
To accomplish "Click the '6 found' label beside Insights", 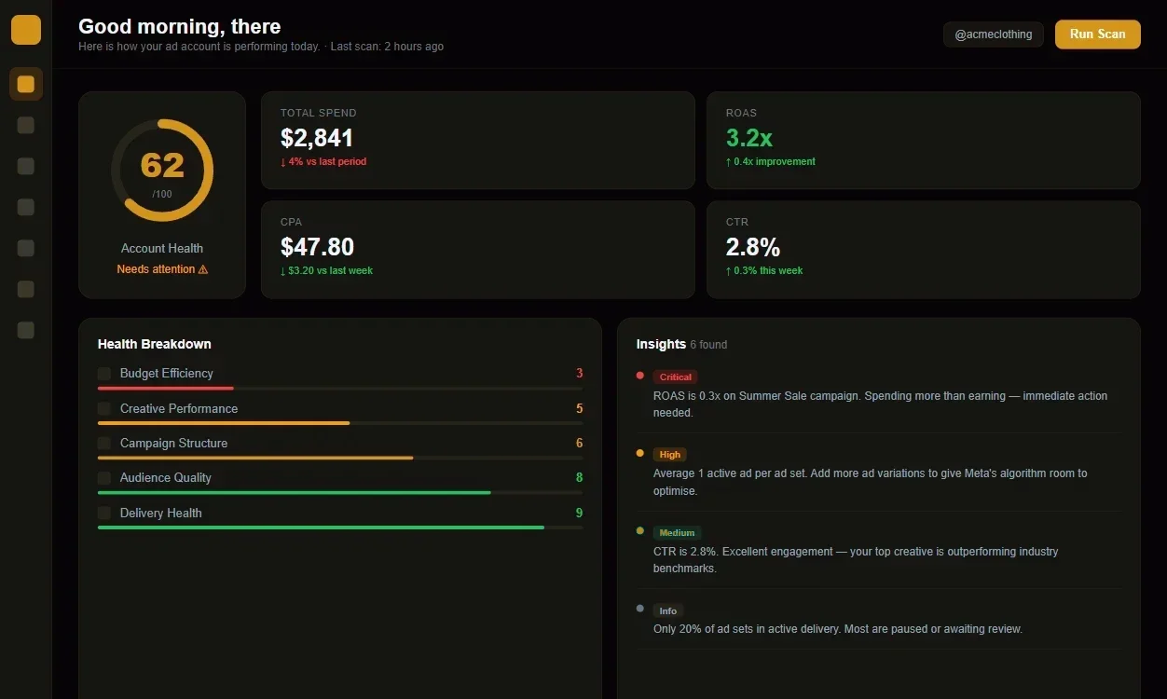I will [x=707, y=344].
